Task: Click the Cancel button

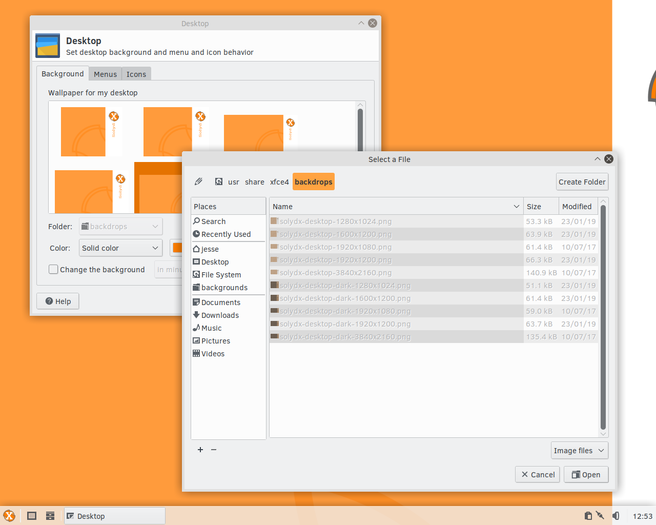Action: point(538,474)
